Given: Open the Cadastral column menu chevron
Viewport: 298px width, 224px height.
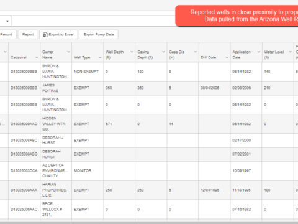Looking at the screenshot, I should coord(37,57).
